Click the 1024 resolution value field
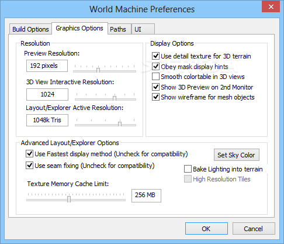Viewport: 284px width, 244px height. [x=47, y=94]
